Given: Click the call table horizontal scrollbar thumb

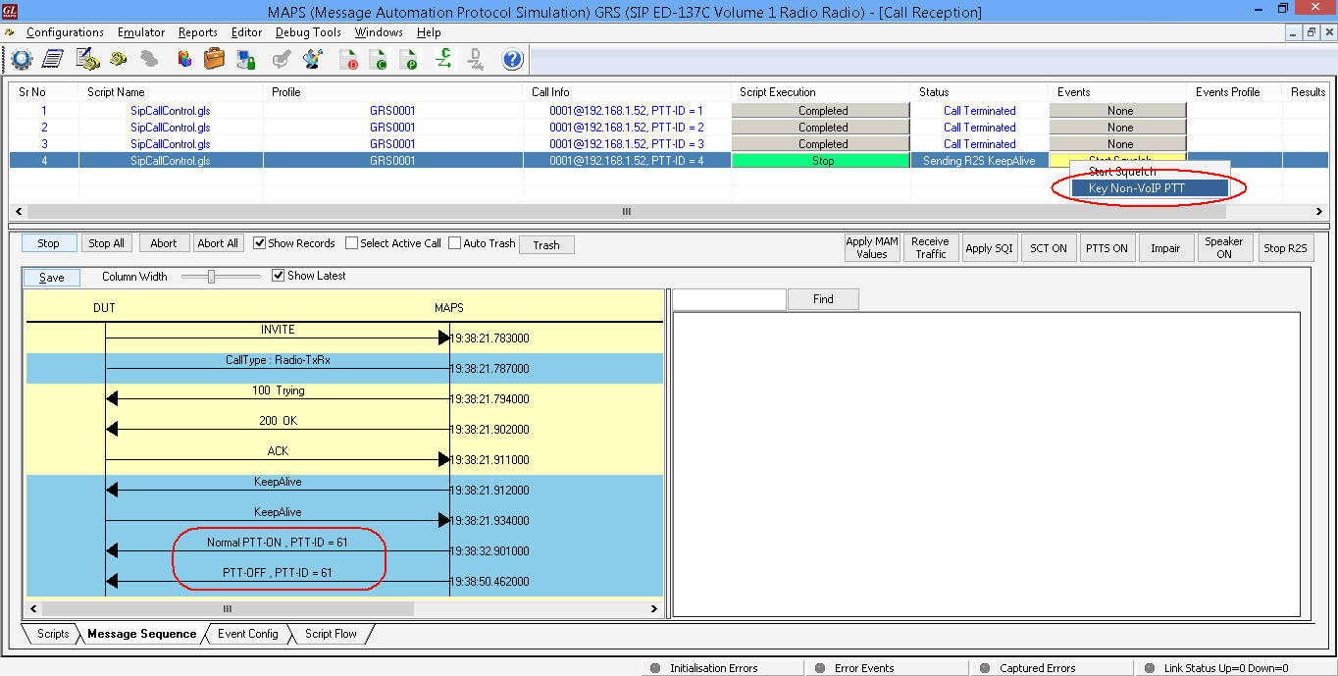Looking at the screenshot, I should [x=627, y=211].
